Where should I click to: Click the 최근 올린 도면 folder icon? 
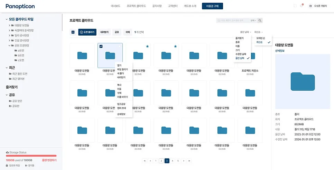point(10,74)
